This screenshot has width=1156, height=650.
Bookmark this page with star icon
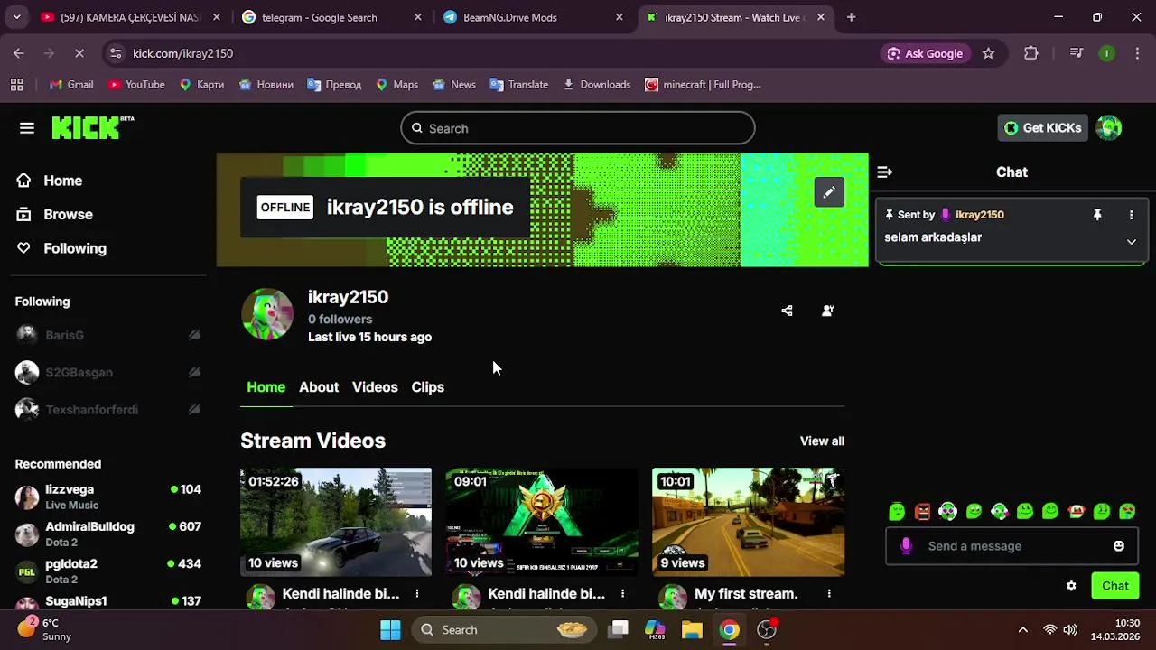pos(988,53)
